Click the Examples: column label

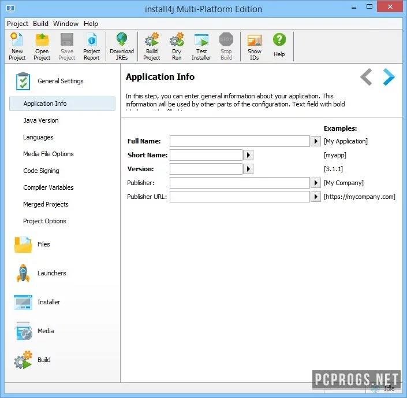point(340,128)
